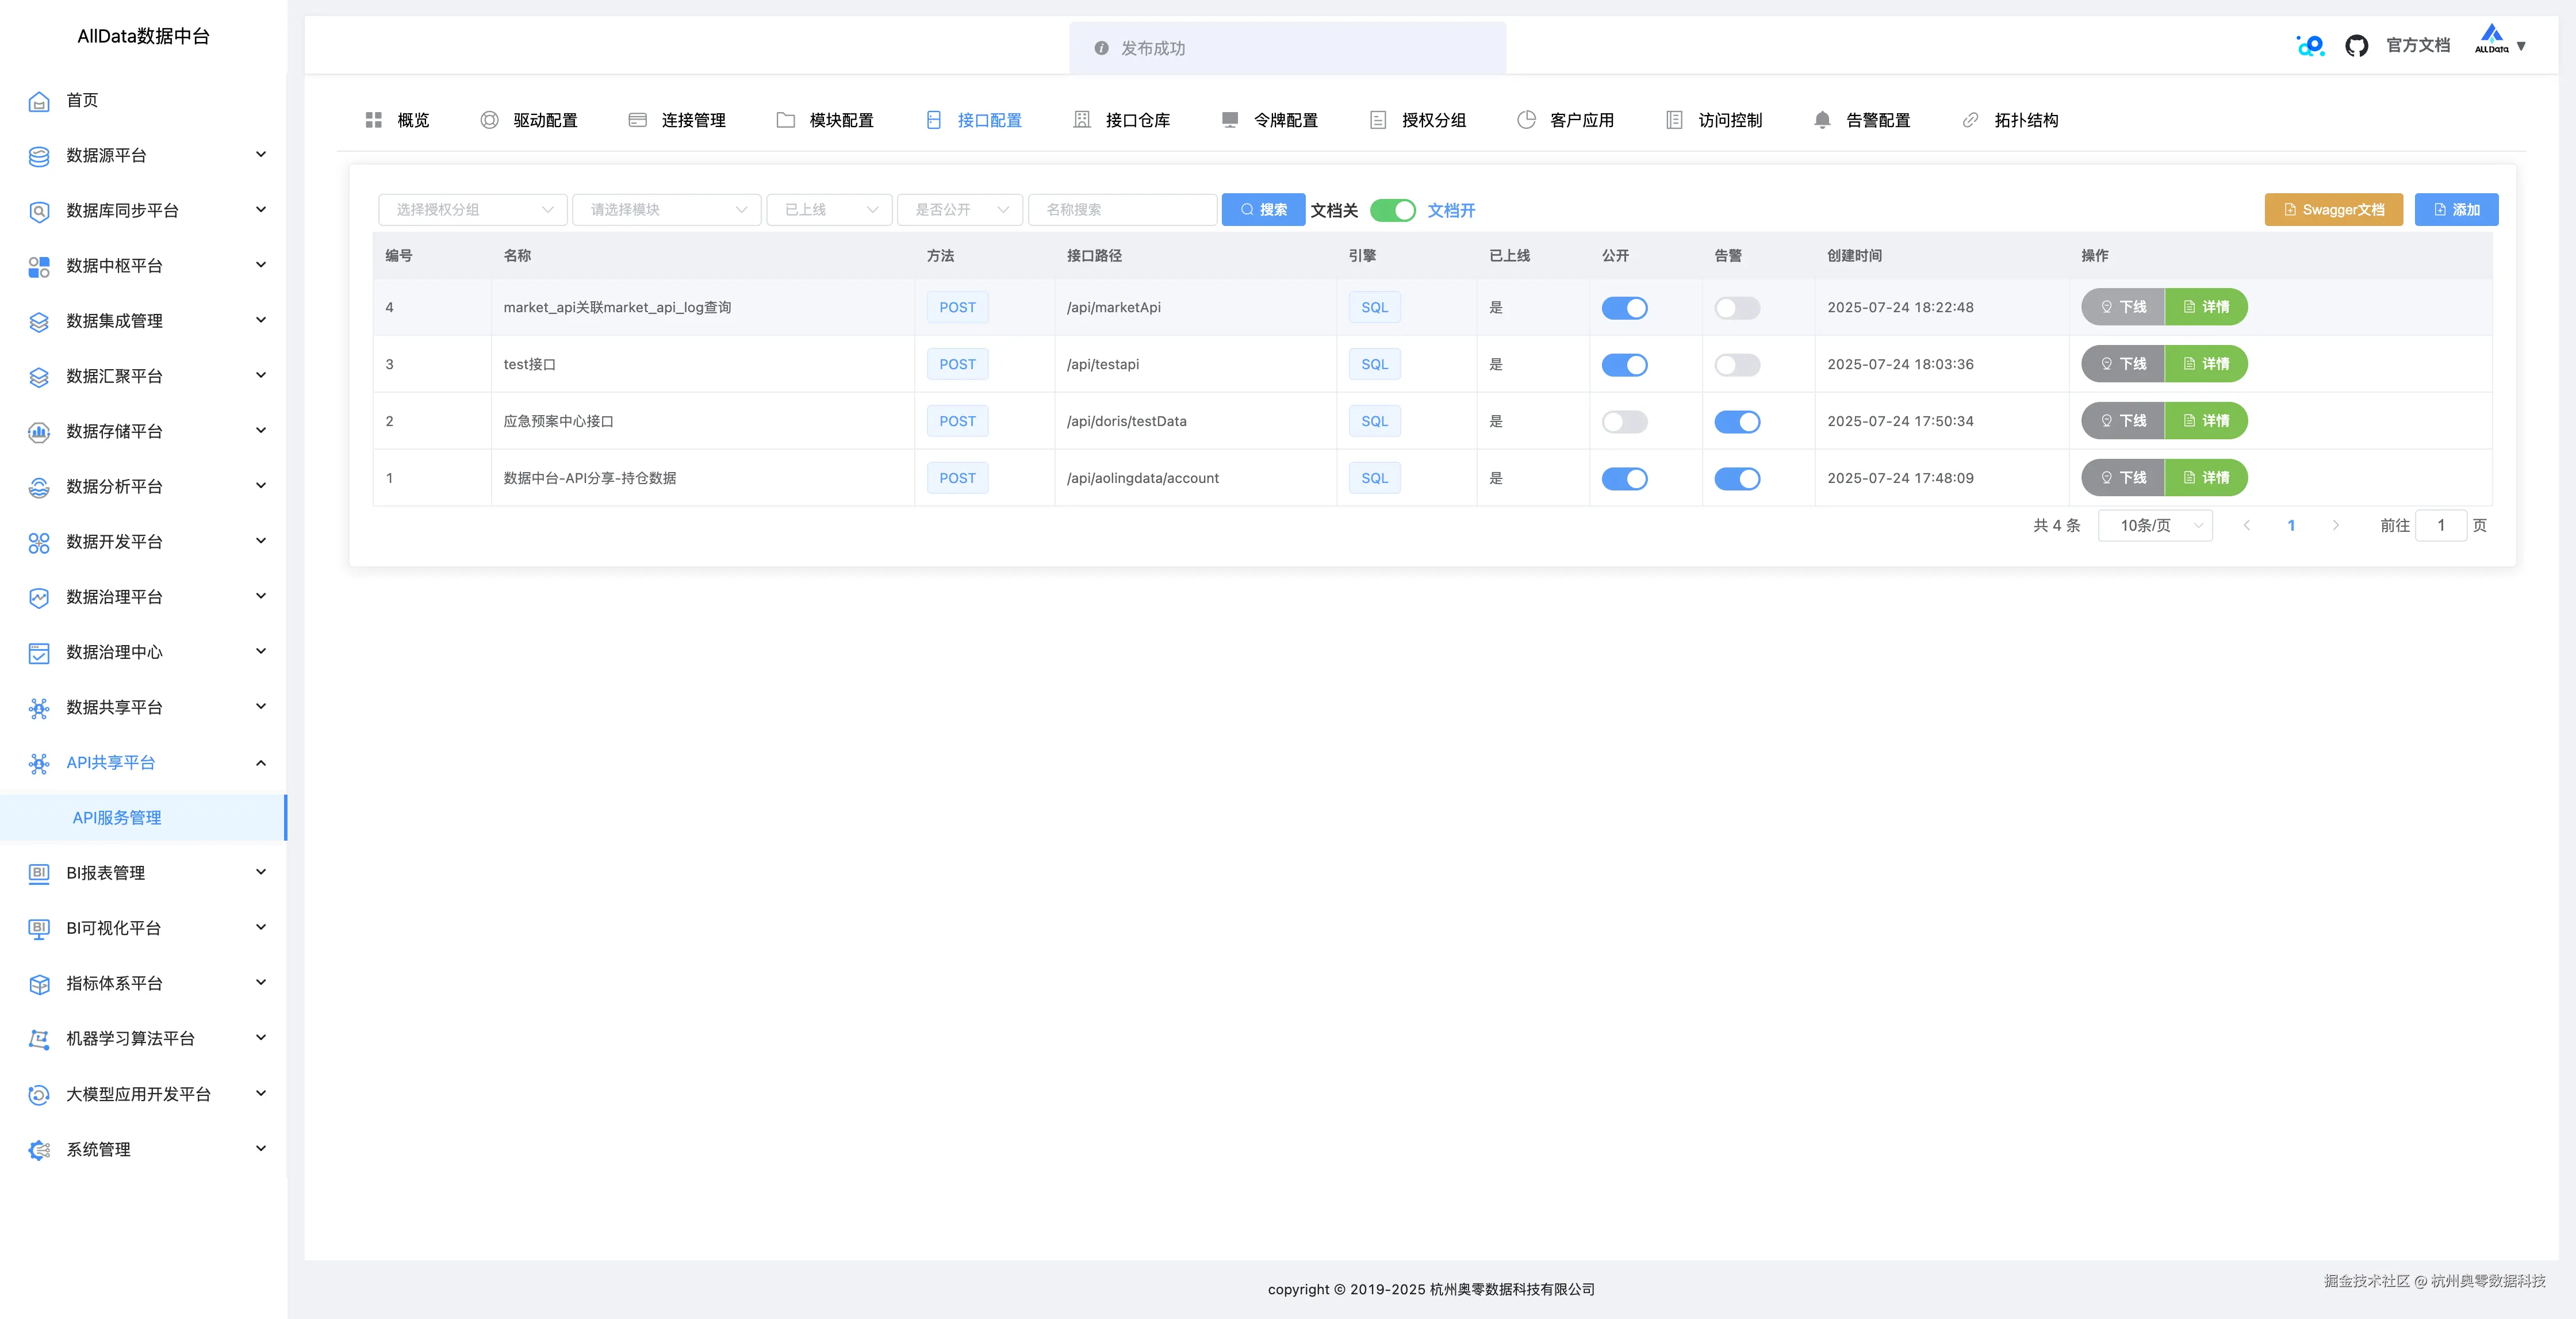This screenshot has width=2576, height=1319.
Task: Disable 公开 switch for /api/marketApi row
Action: (x=1624, y=308)
